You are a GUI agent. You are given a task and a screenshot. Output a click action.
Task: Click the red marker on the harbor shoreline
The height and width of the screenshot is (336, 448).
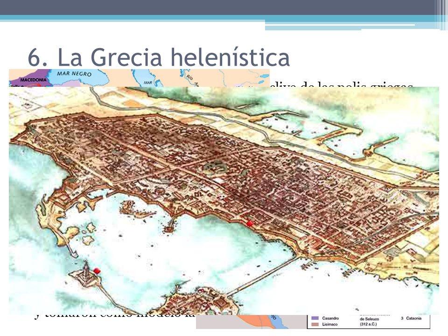click(250, 224)
